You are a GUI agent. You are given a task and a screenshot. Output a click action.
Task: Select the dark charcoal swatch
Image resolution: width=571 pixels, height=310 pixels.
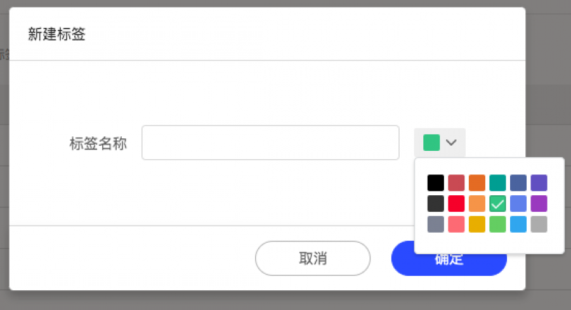pos(435,203)
